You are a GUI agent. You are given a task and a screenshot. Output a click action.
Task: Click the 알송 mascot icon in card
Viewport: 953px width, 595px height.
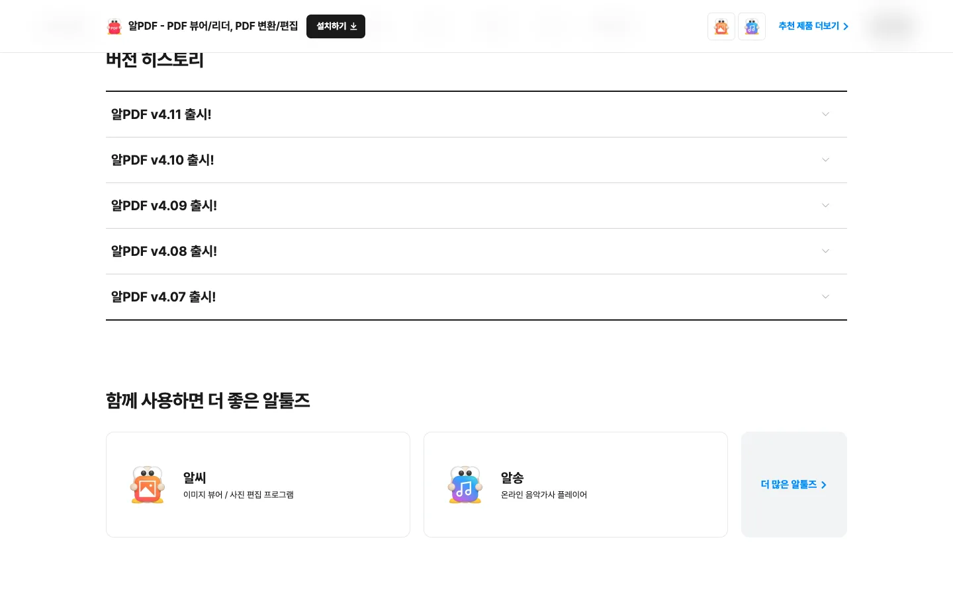coord(465,485)
